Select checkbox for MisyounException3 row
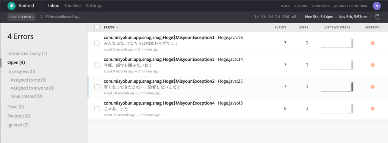This screenshot has height=143, width=388. 97,65
